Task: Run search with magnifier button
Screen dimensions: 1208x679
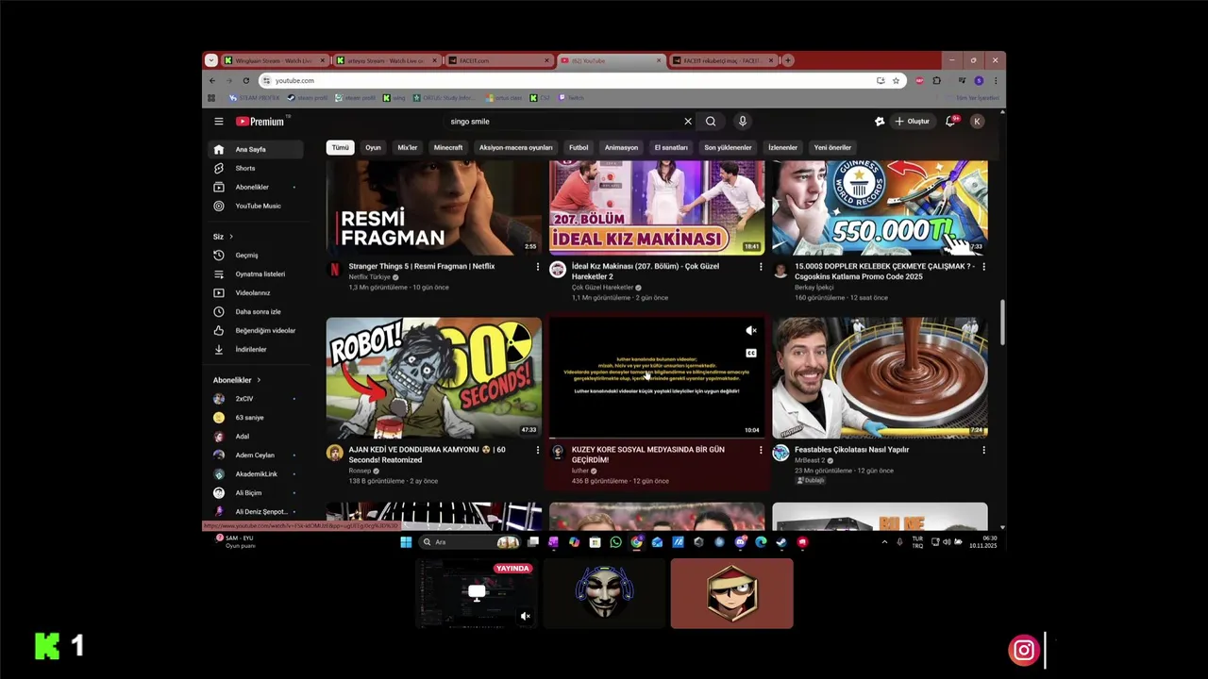Action: pyautogui.click(x=711, y=122)
